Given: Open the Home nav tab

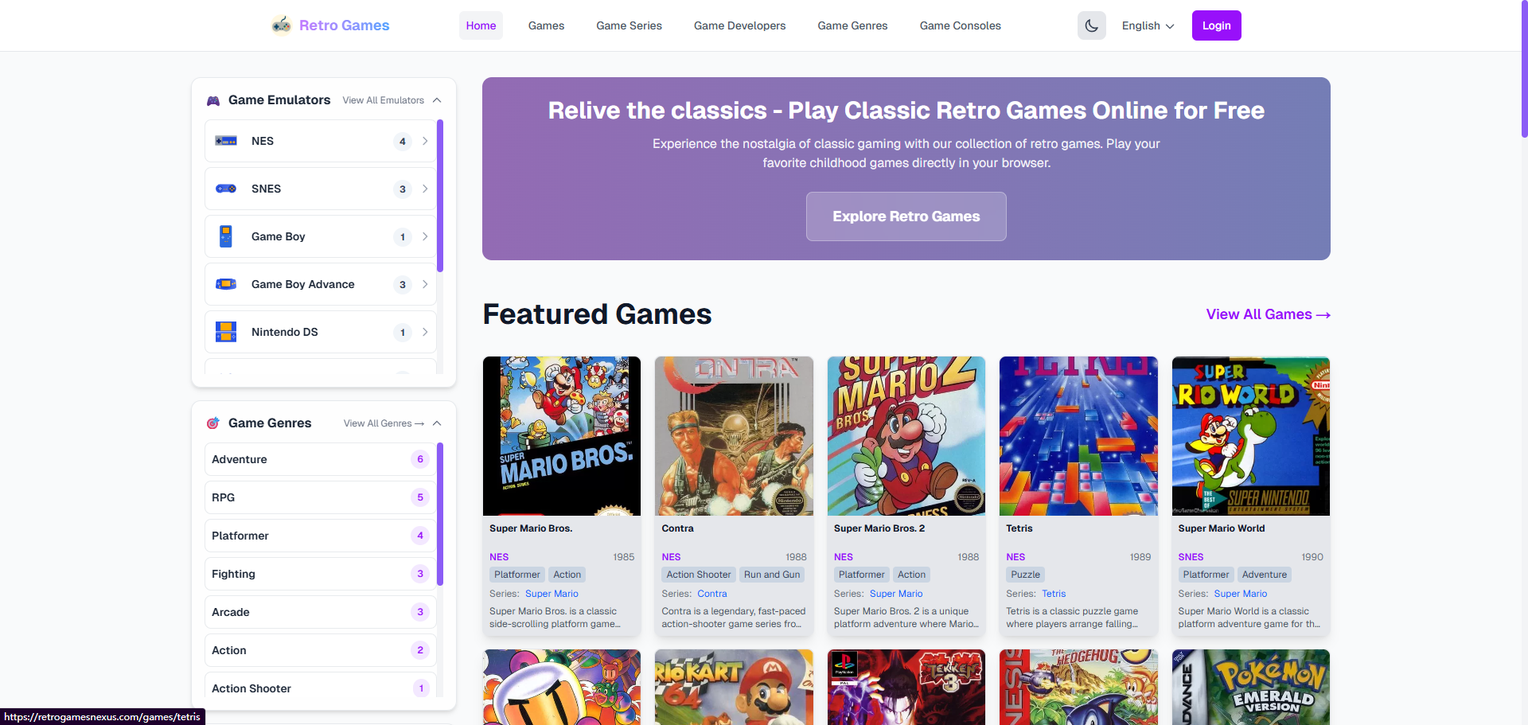Looking at the screenshot, I should 481,25.
